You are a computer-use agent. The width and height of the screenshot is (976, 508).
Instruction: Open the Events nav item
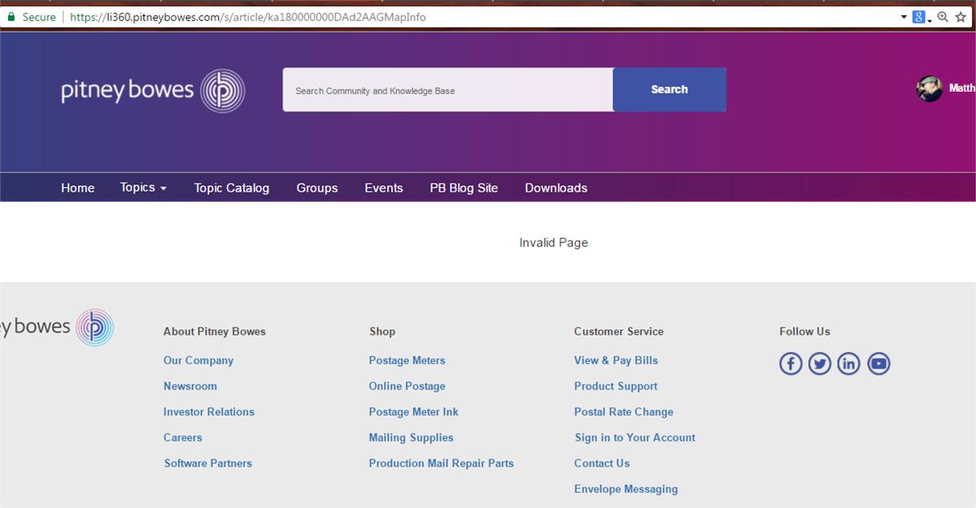coord(384,188)
